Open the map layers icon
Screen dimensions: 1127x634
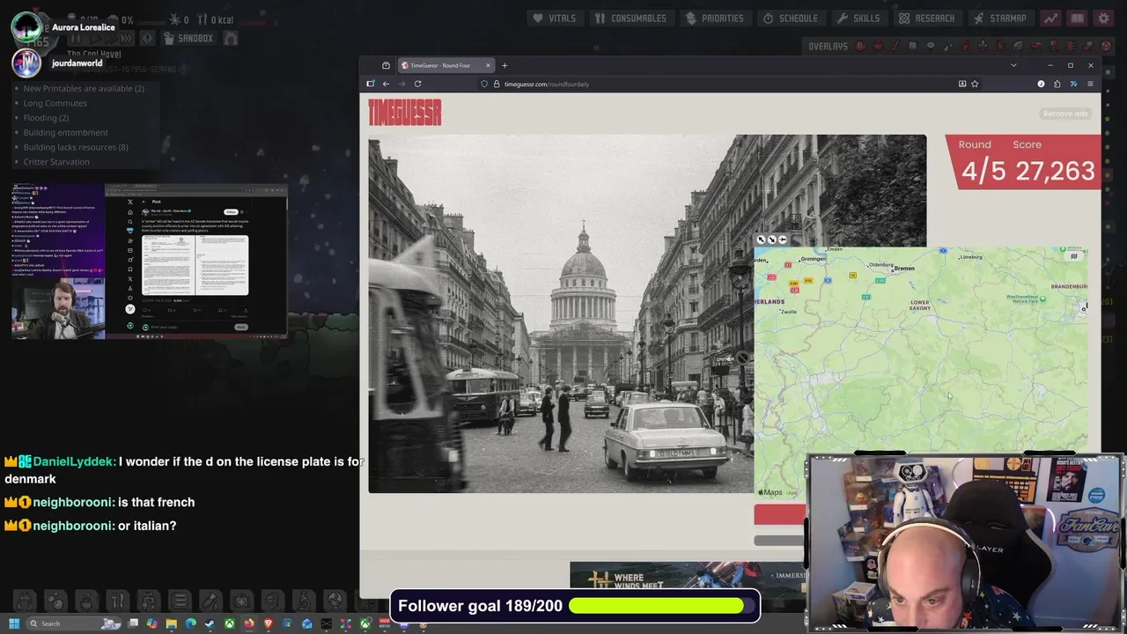pyautogui.click(x=1073, y=256)
